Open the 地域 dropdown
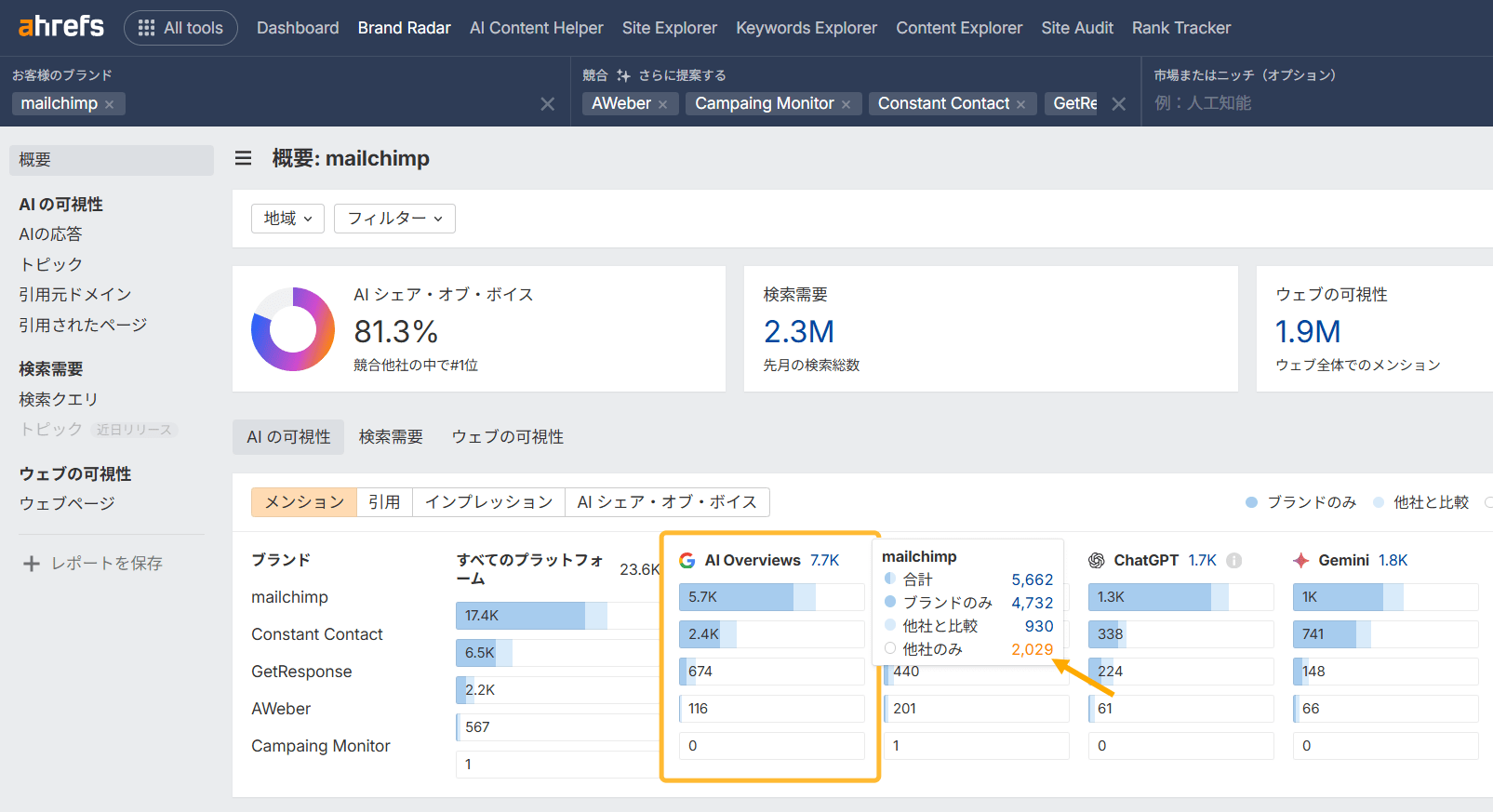The width and height of the screenshot is (1493, 812). click(287, 219)
